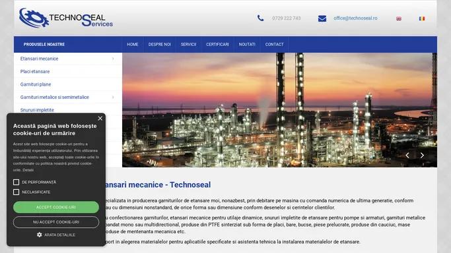Open Garnituri metalice si semimetalice category

pos(55,98)
